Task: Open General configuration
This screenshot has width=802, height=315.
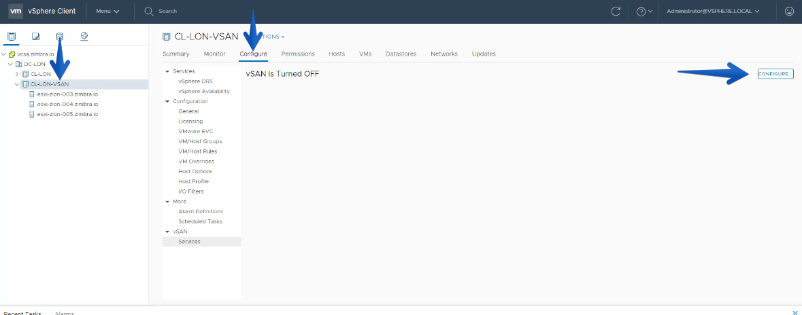Action: (x=188, y=111)
